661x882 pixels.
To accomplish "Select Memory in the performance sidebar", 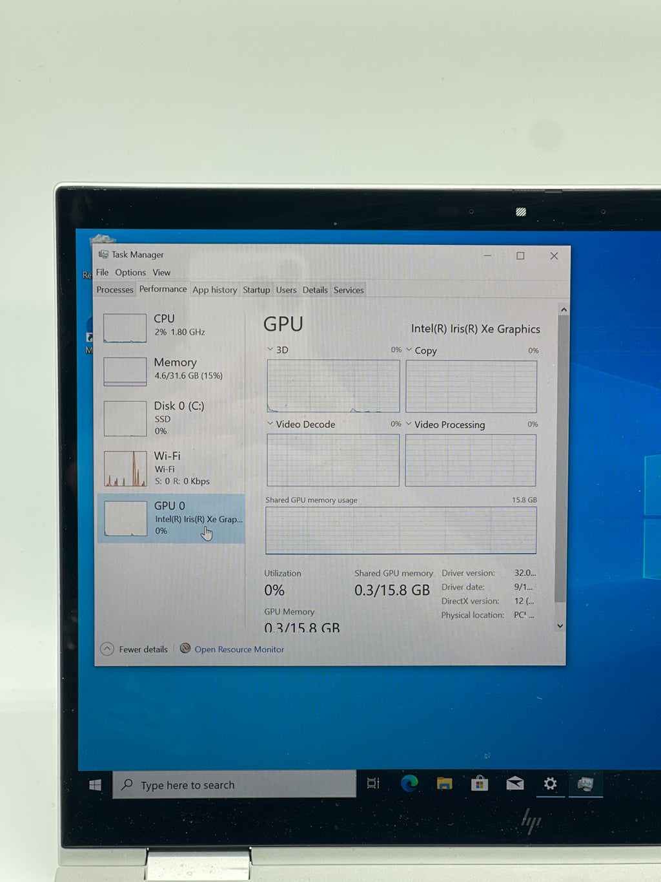I will tap(171, 371).
